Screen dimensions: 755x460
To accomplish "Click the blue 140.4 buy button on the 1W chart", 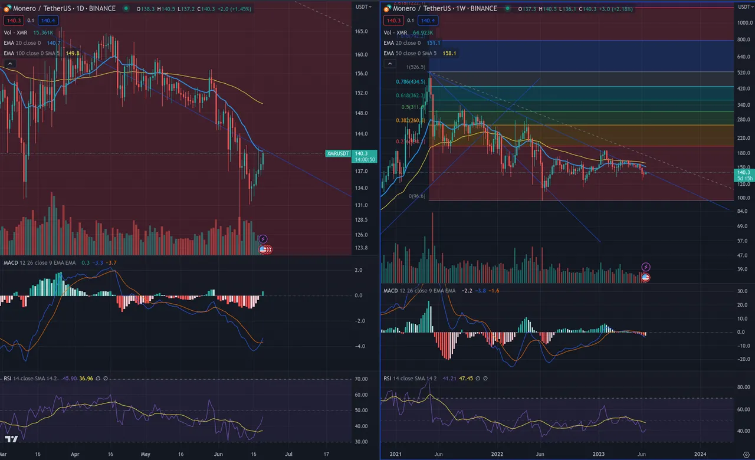I will coord(429,21).
